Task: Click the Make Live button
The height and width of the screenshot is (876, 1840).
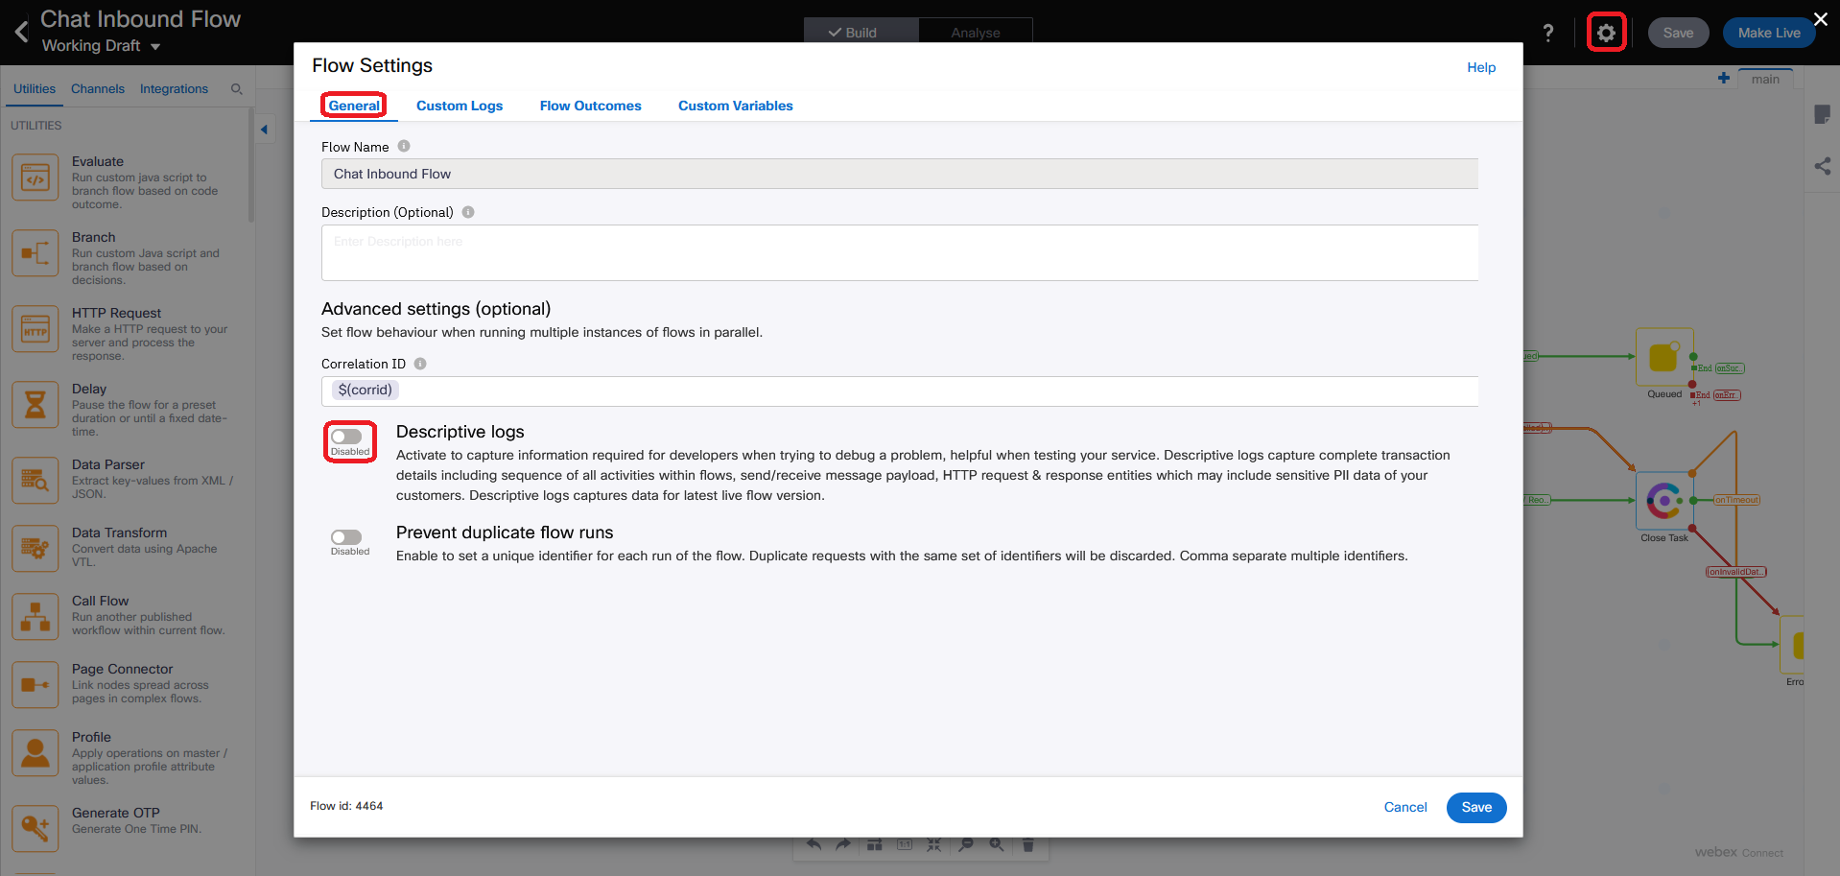Action: [x=1769, y=33]
